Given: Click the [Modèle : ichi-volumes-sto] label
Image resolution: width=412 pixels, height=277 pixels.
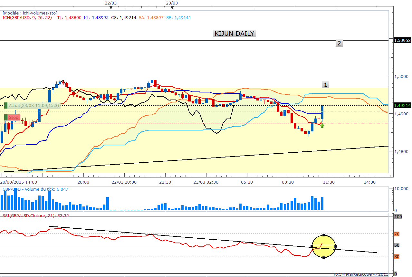Looking at the screenshot, I should point(30,13).
